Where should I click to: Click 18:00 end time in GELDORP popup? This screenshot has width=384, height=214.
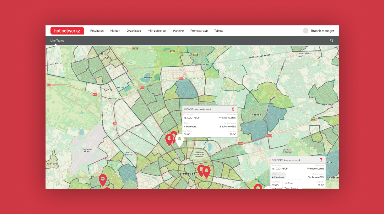[x=321, y=185]
